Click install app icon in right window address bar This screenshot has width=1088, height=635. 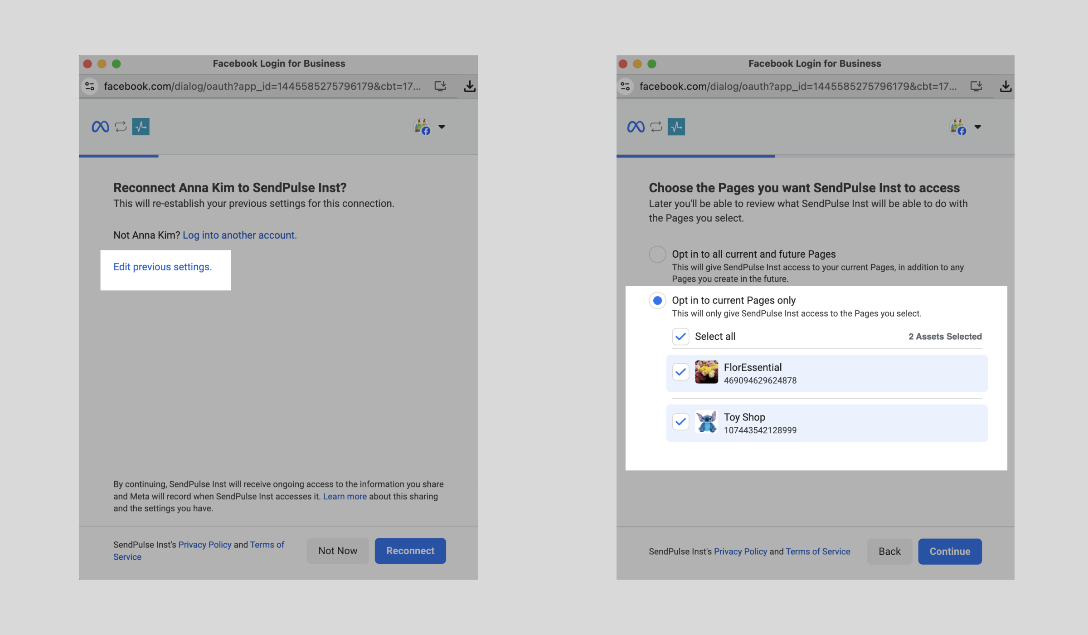[x=976, y=86]
